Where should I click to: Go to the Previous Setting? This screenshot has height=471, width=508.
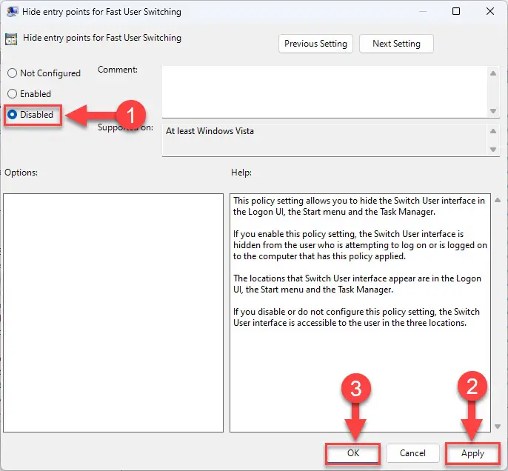[x=315, y=44]
